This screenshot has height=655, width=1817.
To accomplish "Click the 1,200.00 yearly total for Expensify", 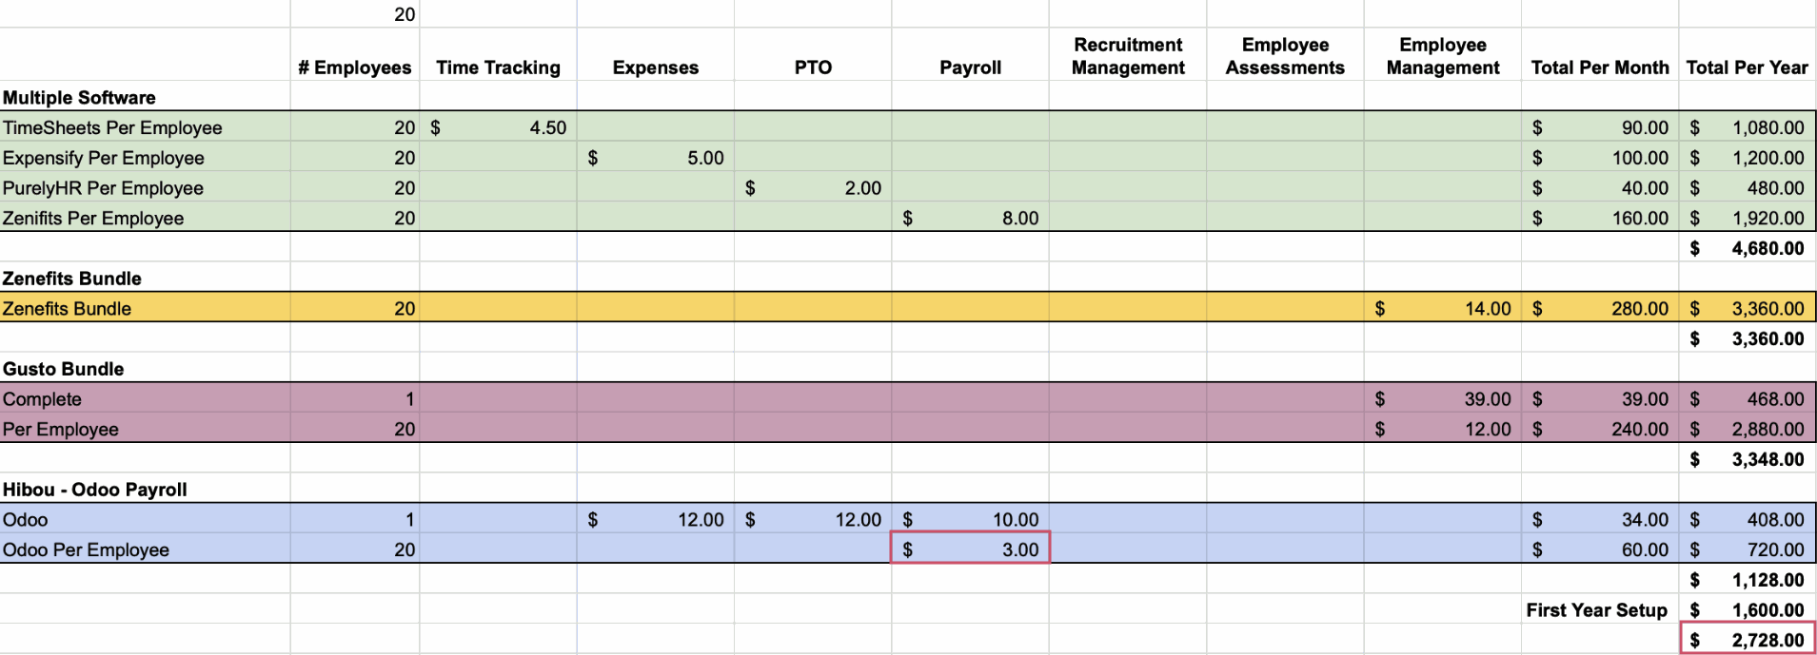I will point(1747,158).
